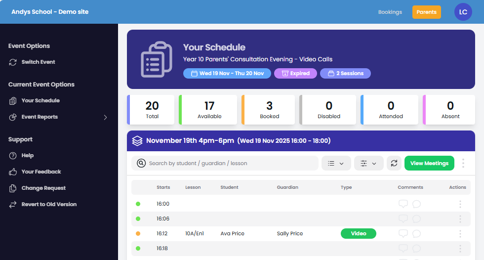Open the Switch Event option
Screen dimensions: 484x260
[x=38, y=62]
